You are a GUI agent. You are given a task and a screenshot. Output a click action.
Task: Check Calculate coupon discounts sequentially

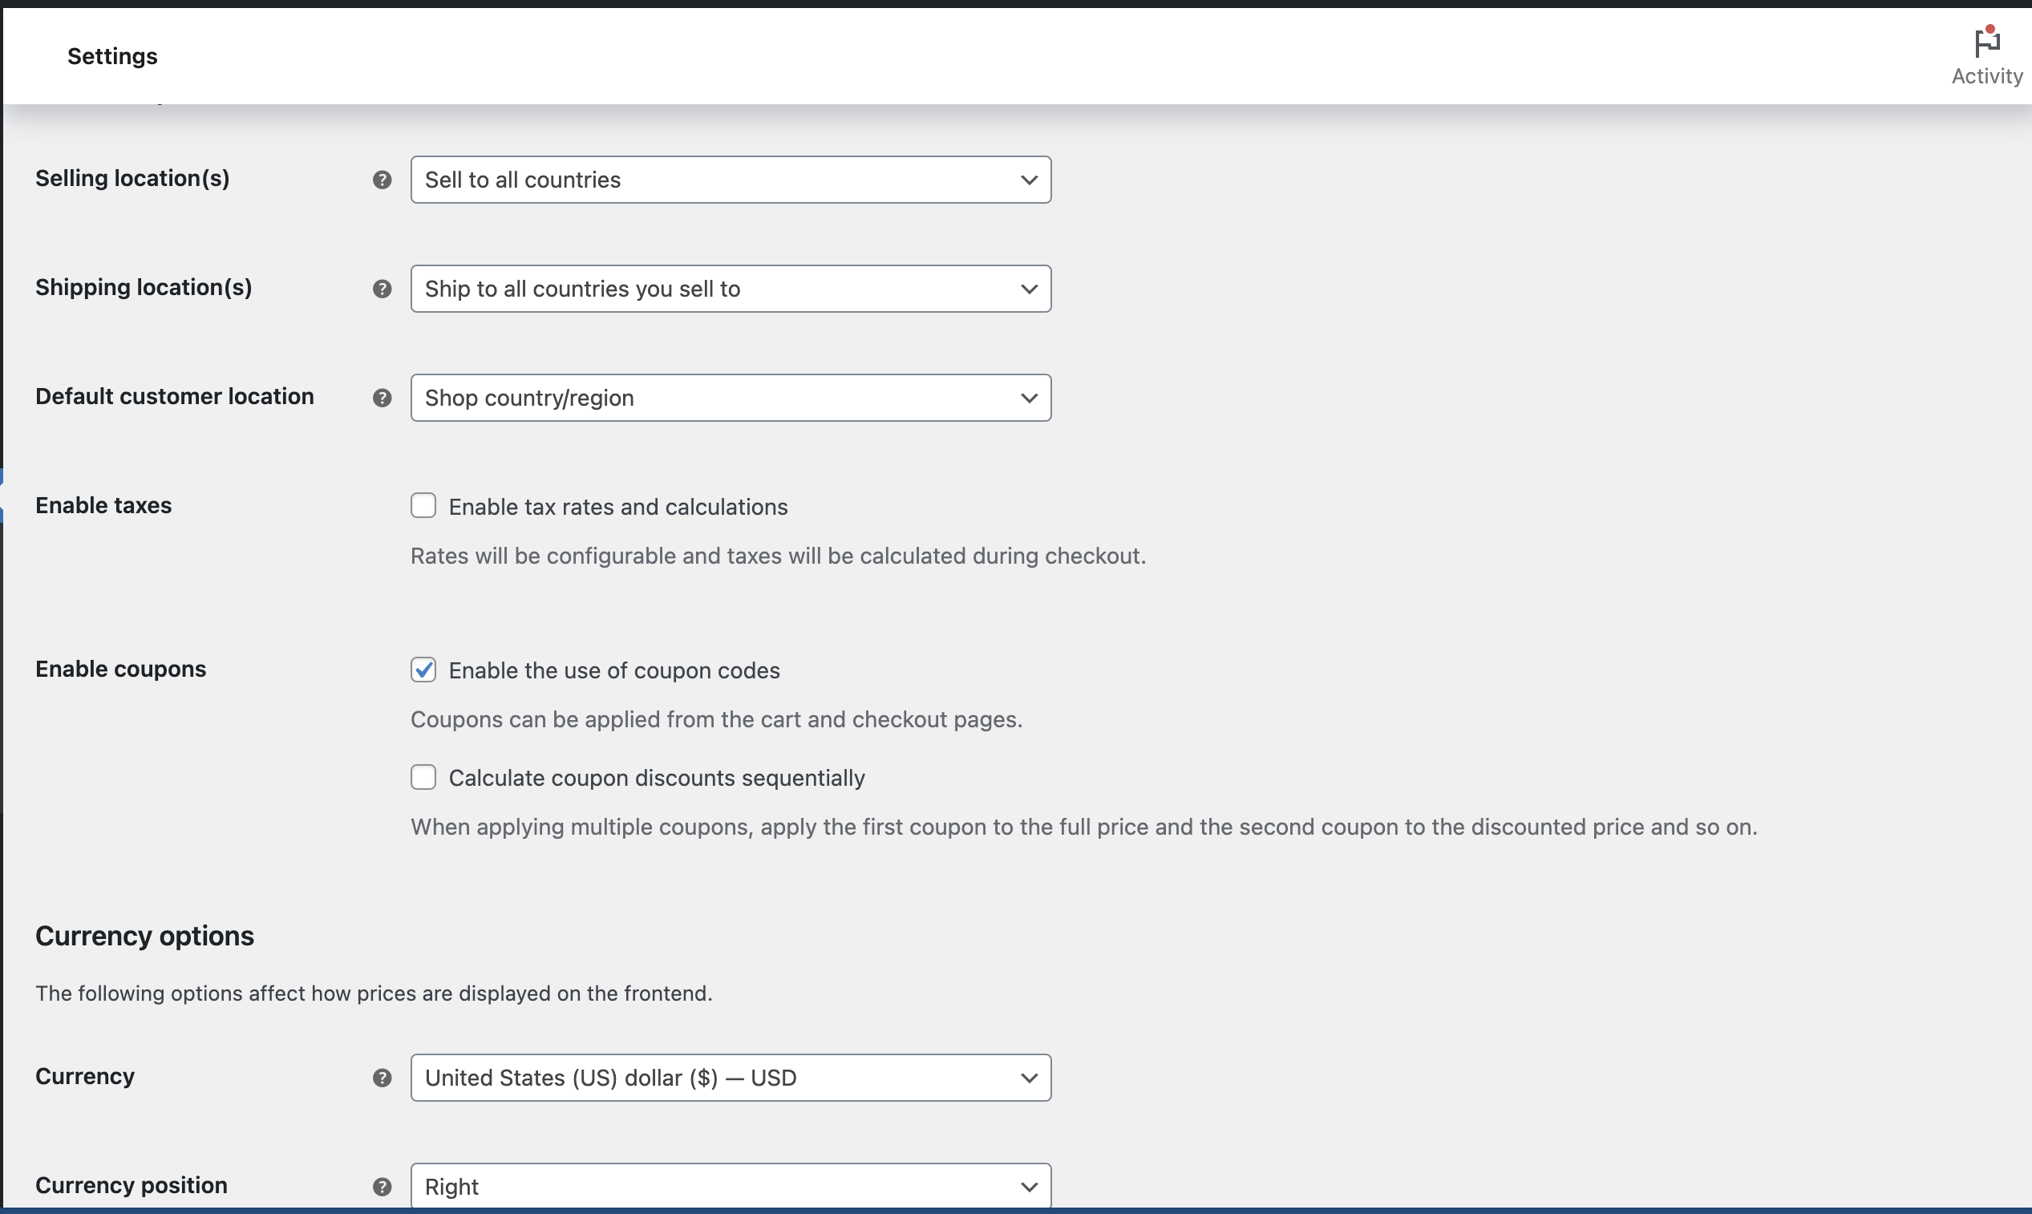click(x=423, y=776)
